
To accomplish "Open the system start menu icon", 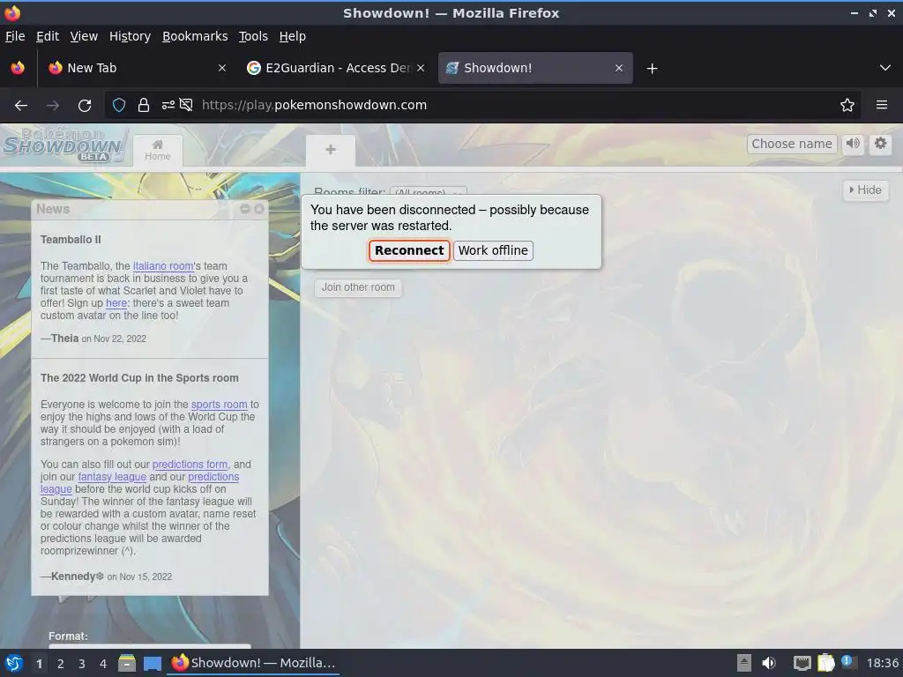I will [x=14, y=663].
